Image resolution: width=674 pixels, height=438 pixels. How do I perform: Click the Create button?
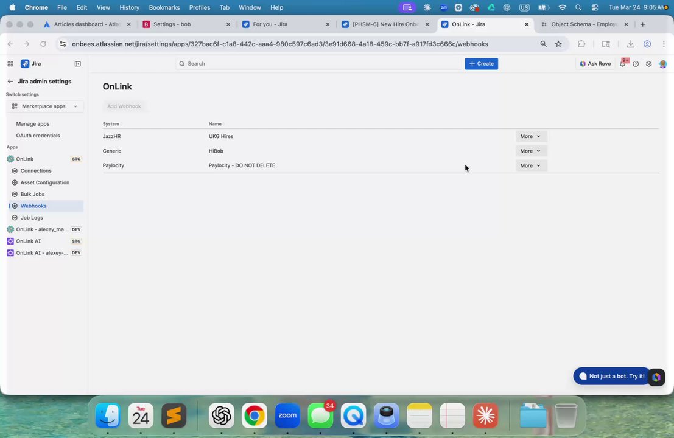(x=481, y=63)
